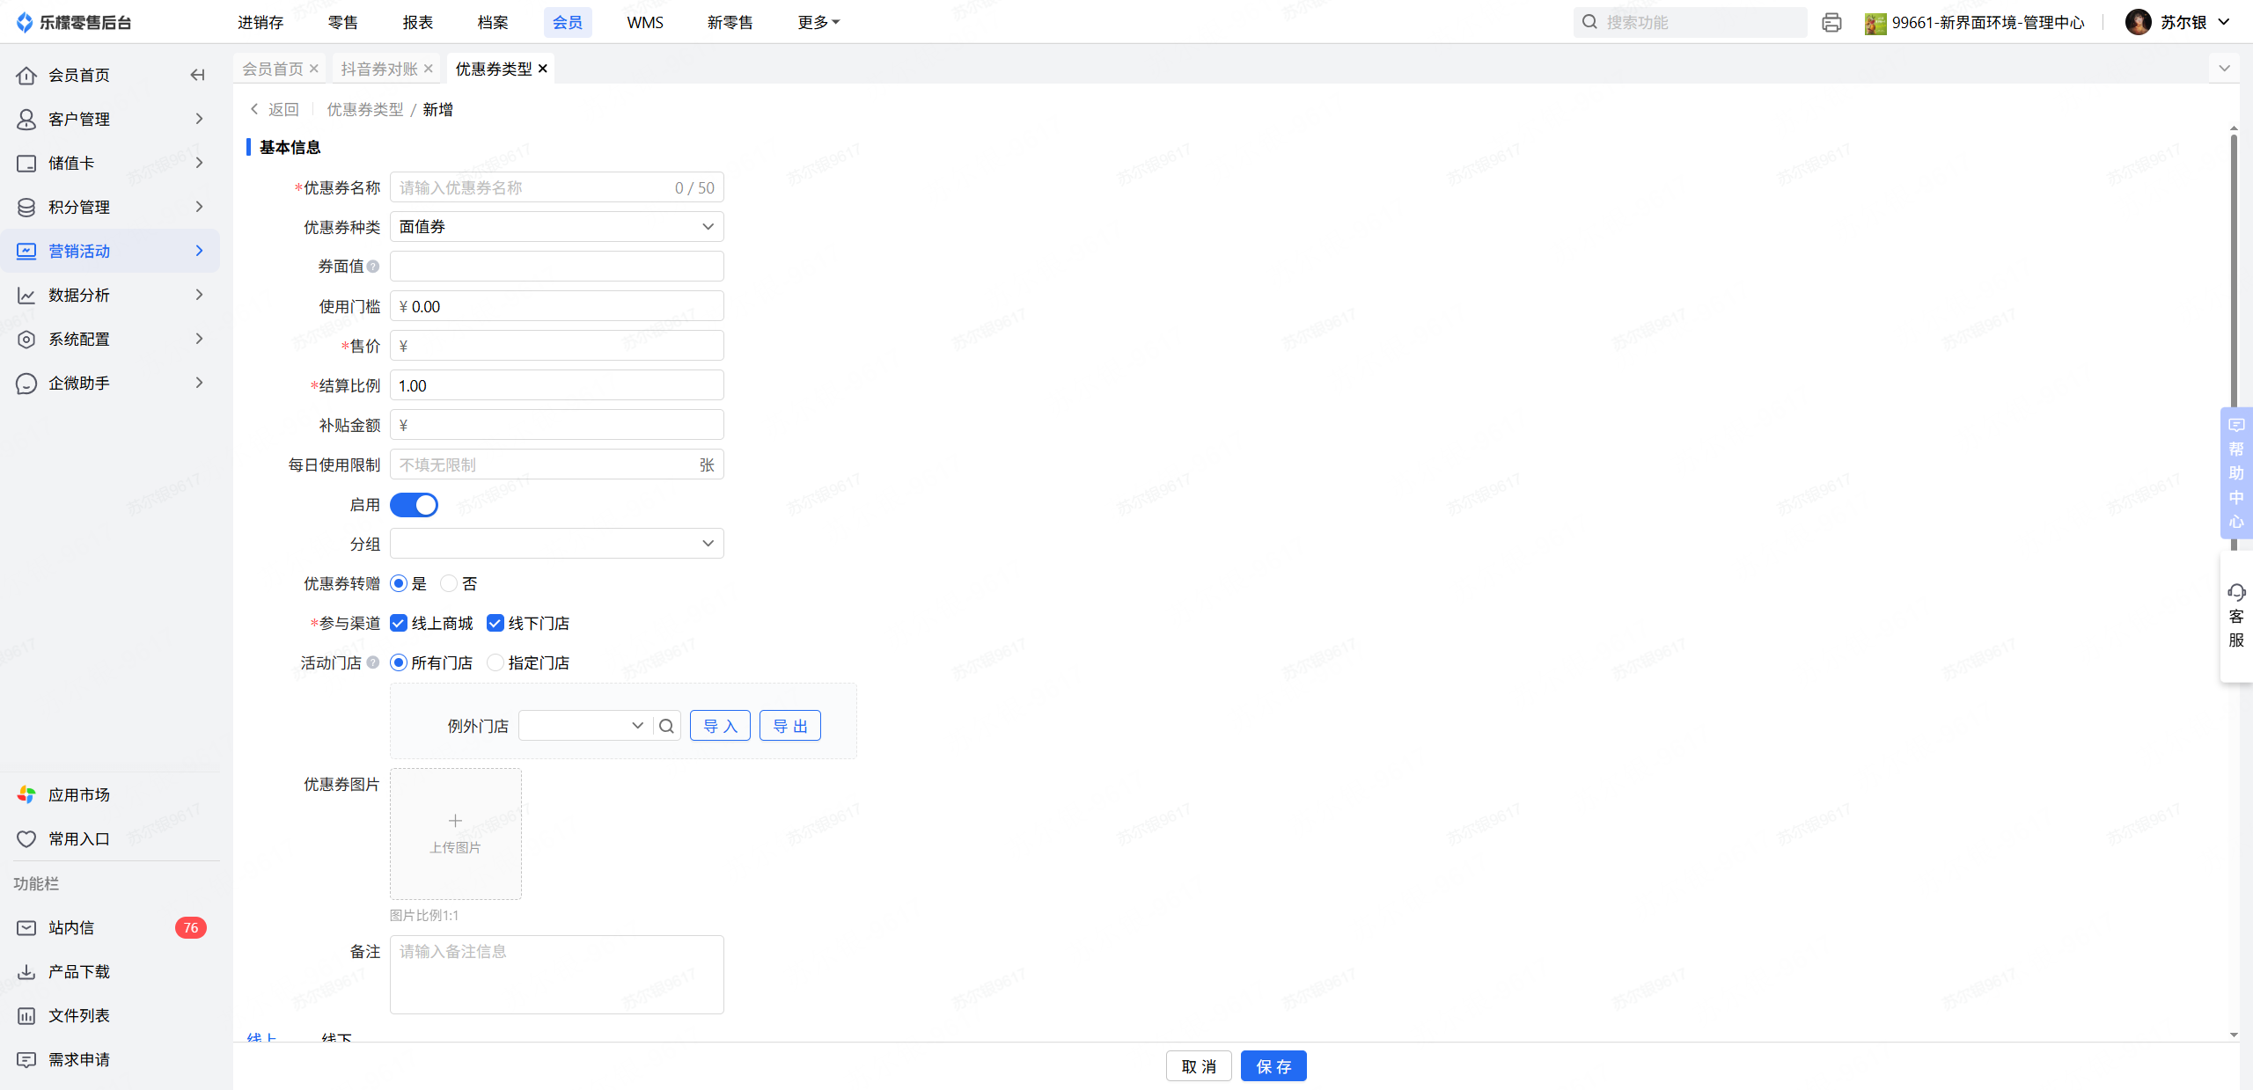Click the printer icon in top bar
This screenshot has width=2253, height=1090.
[1831, 23]
